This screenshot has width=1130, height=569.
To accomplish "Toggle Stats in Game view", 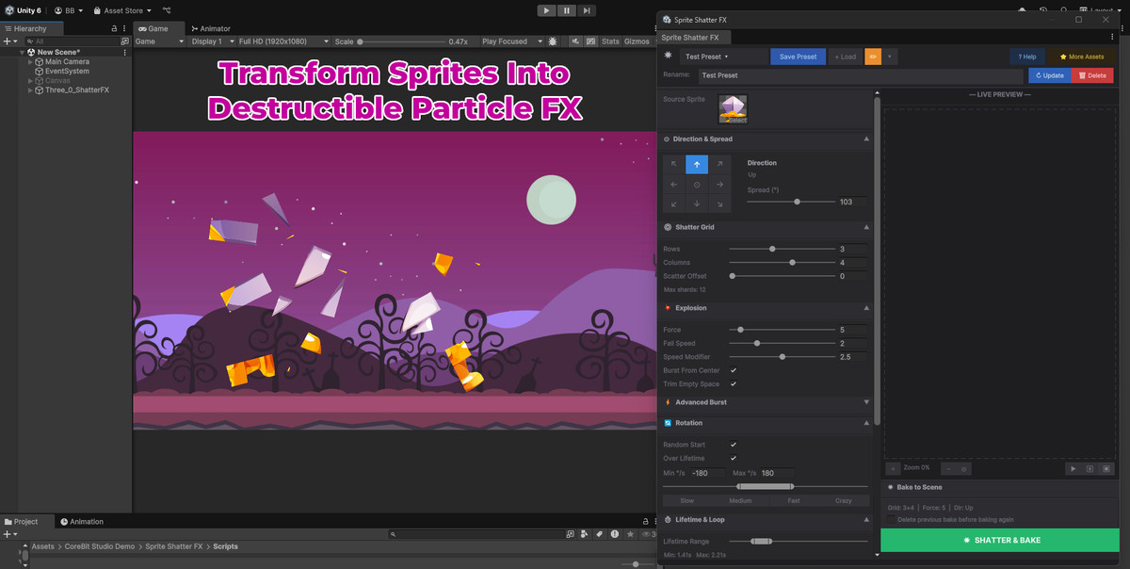I will click(x=610, y=41).
